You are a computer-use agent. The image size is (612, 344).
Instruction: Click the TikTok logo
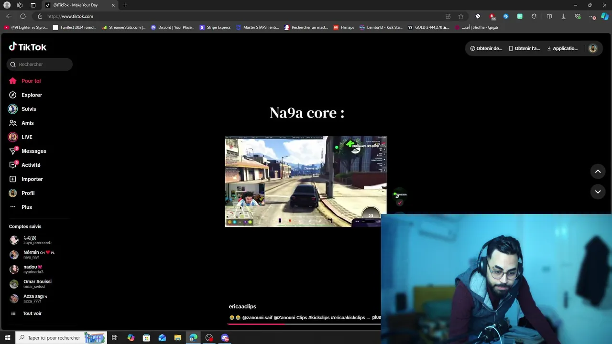[28, 47]
